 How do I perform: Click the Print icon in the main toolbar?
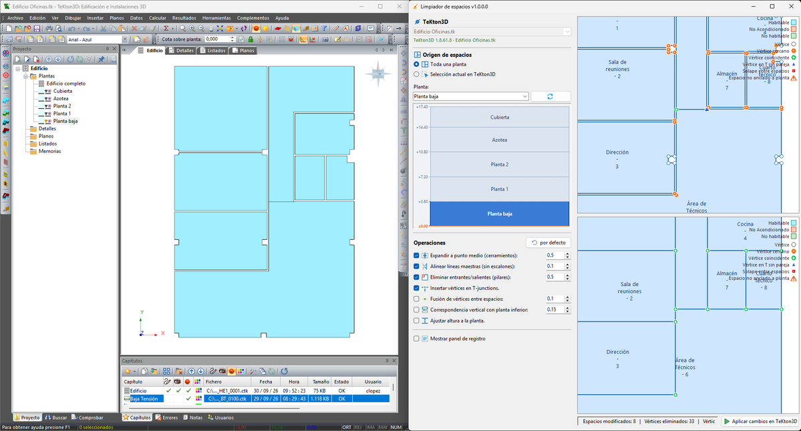49,29
